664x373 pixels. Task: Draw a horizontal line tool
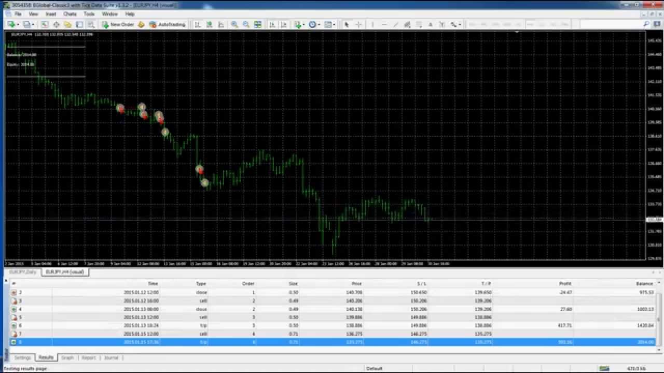pyautogui.click(x=384, y=24)
